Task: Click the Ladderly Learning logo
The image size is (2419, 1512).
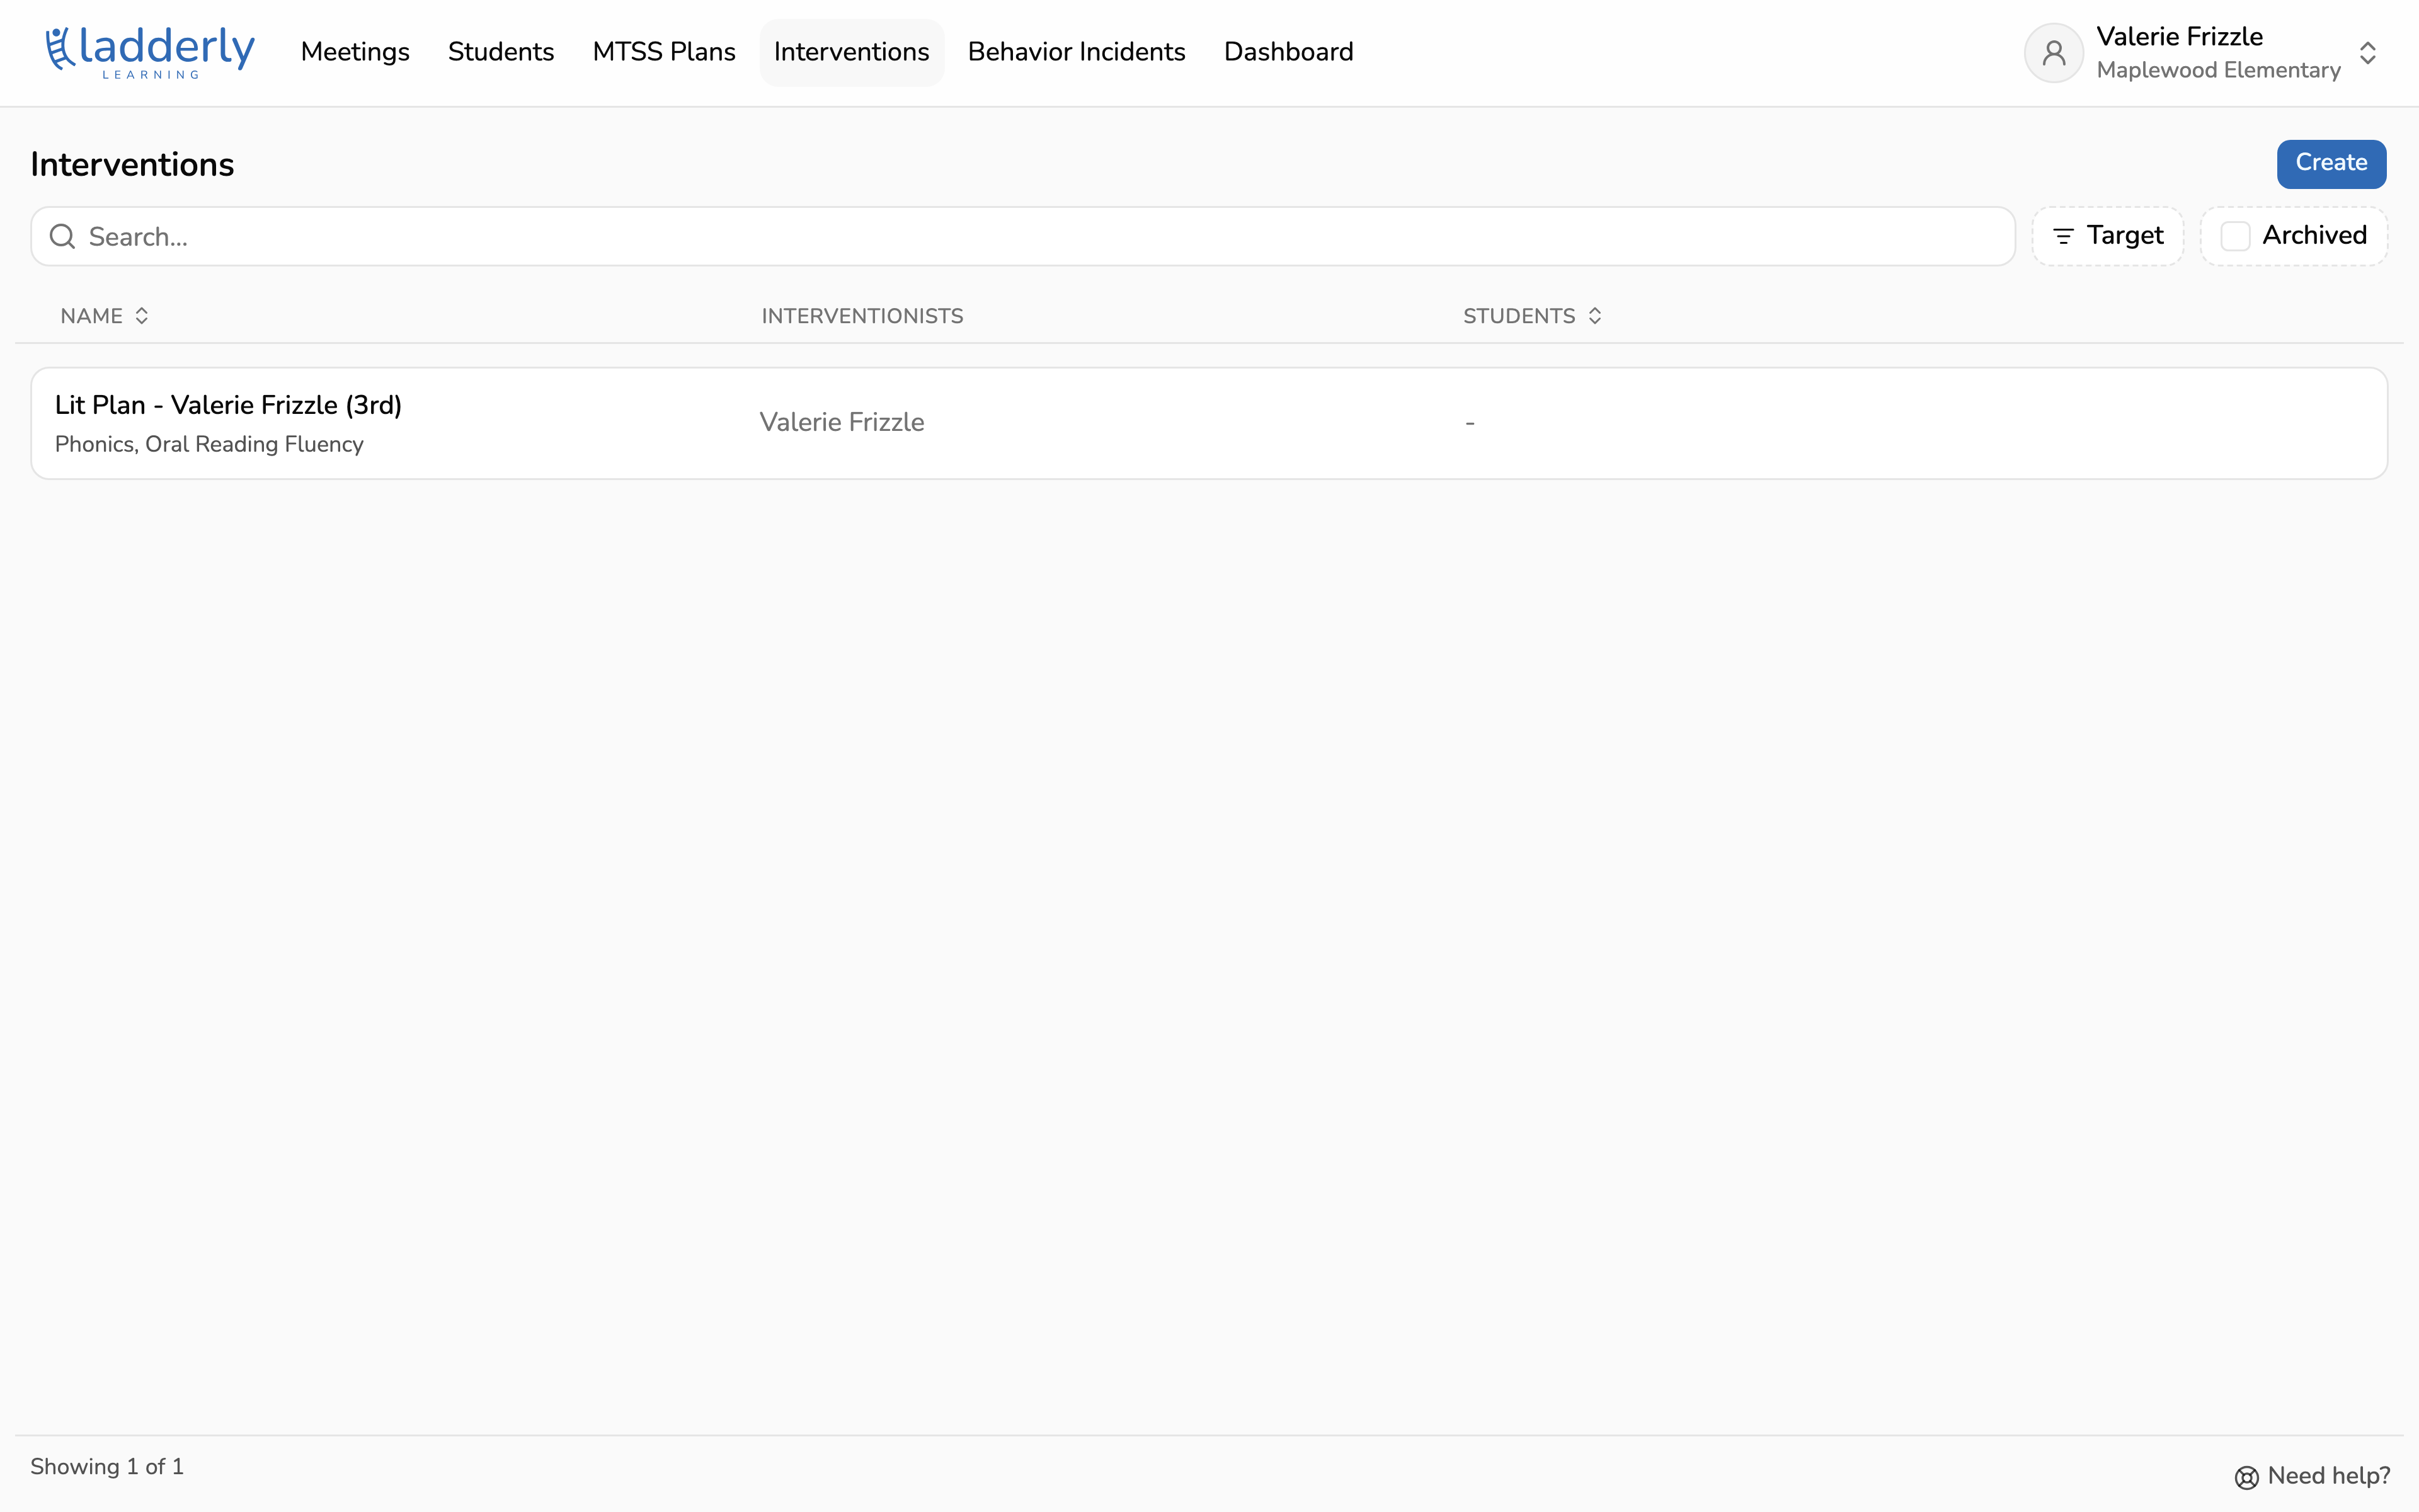Action: click(150, 52)
